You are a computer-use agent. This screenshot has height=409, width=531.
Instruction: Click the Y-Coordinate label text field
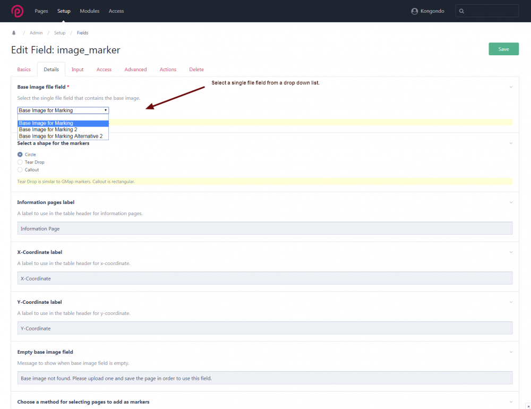[264, 328]
